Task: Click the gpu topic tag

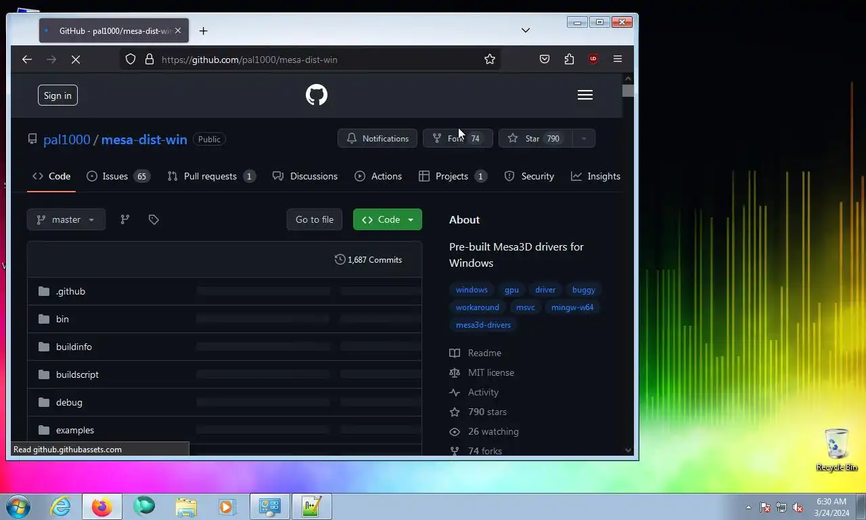Action: click(511, 290)
